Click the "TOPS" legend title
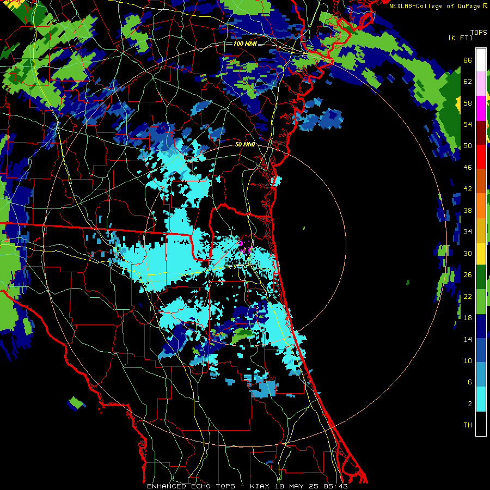The image size is (490, 490). (479, 32)
